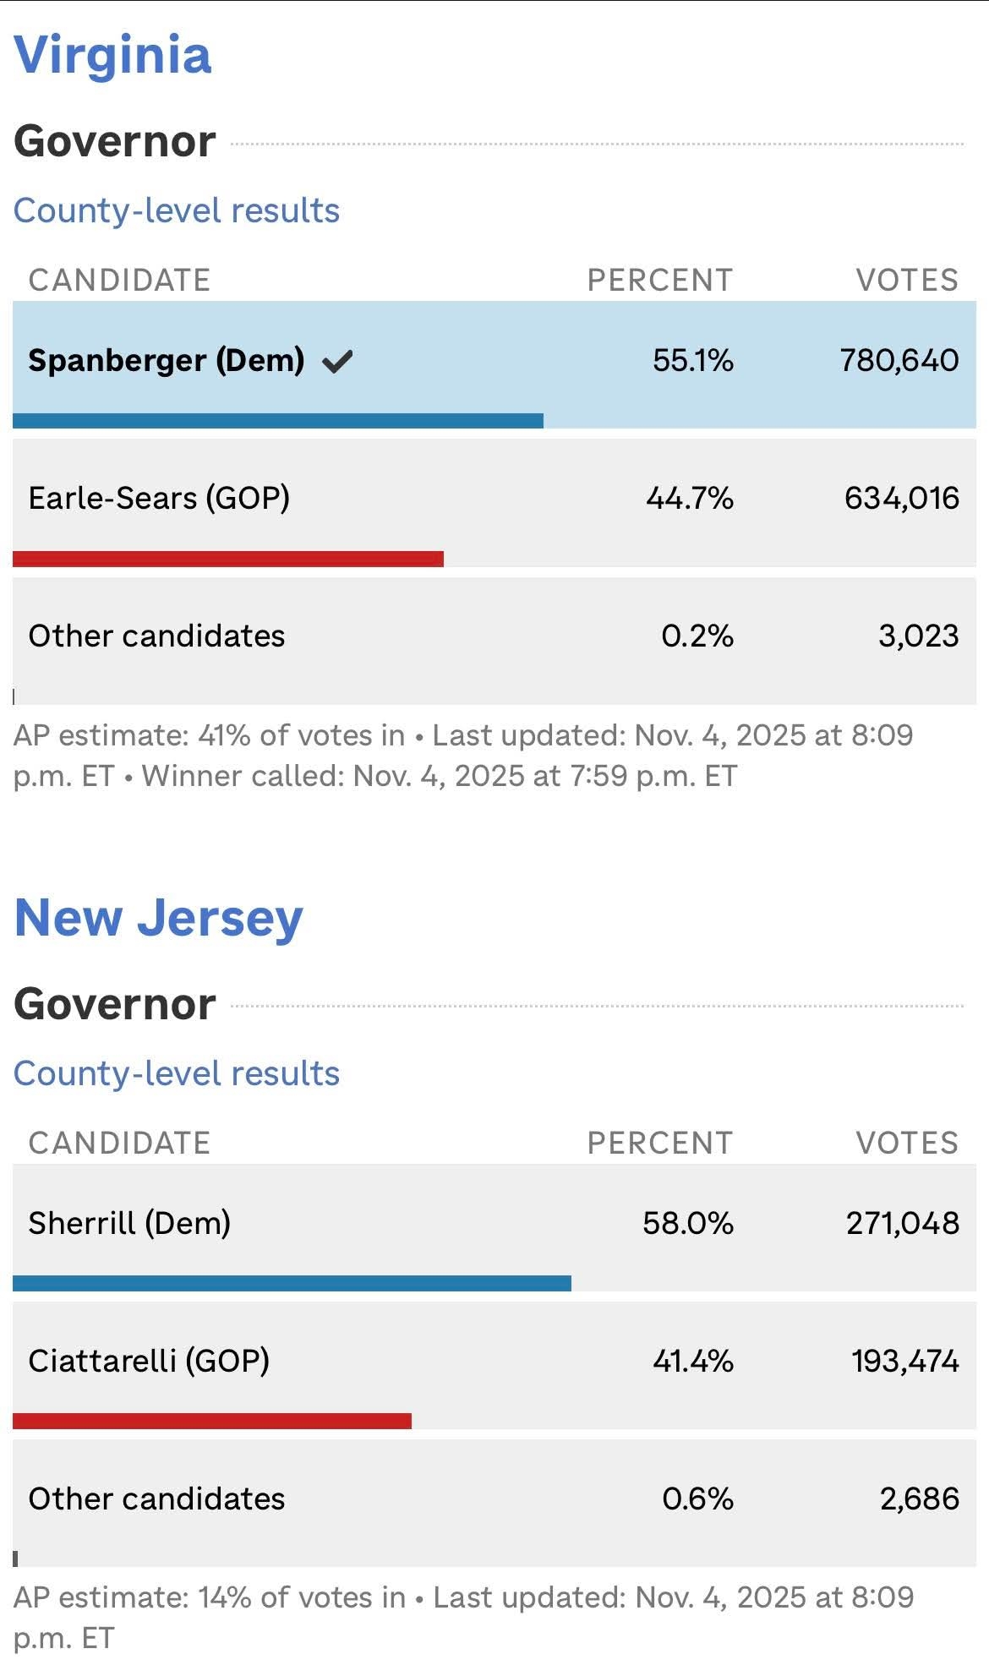Image resolution: width=989 pixels, height=1676 pixels.
Task: Click Spanberger's blue vote share bar
Action: pos(277,421)
